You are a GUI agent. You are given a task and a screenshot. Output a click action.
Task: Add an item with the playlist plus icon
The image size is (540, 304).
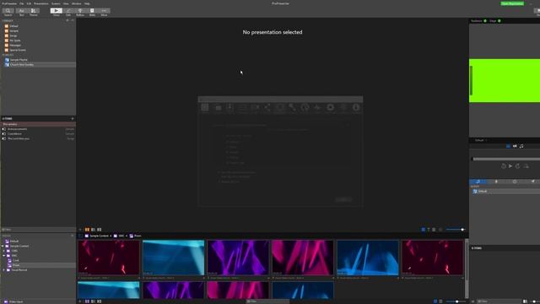73,118
